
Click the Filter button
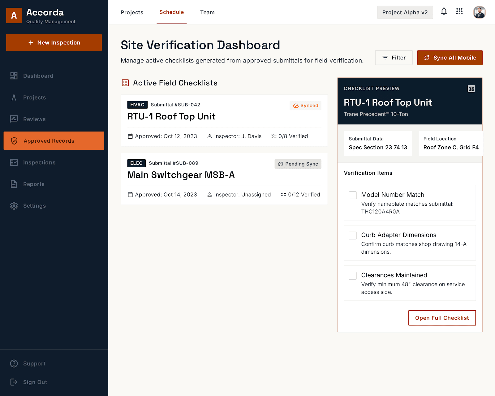(x=394, y=58)
